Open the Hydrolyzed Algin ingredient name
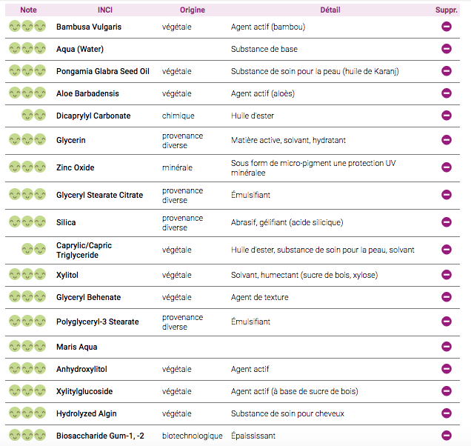The width and height of the screenshot is (471, 446). 86,413
